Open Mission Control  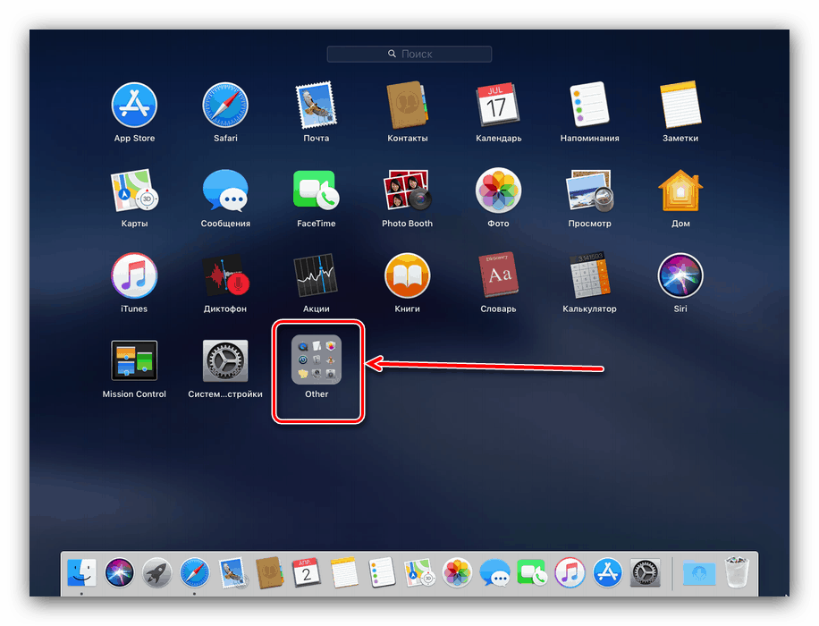[134, 360]
